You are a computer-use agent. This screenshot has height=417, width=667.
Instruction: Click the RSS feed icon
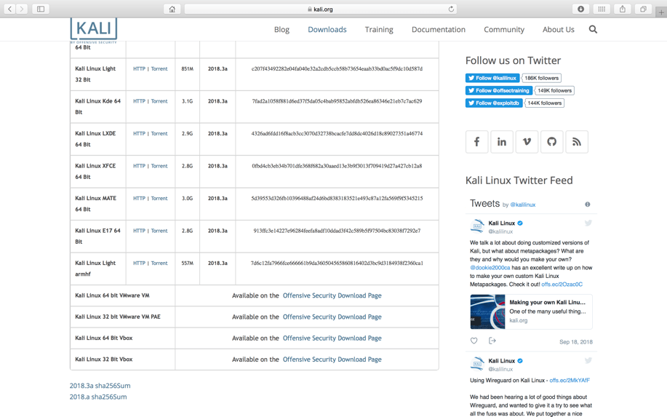pyautogui.click(x=577, y=142)
